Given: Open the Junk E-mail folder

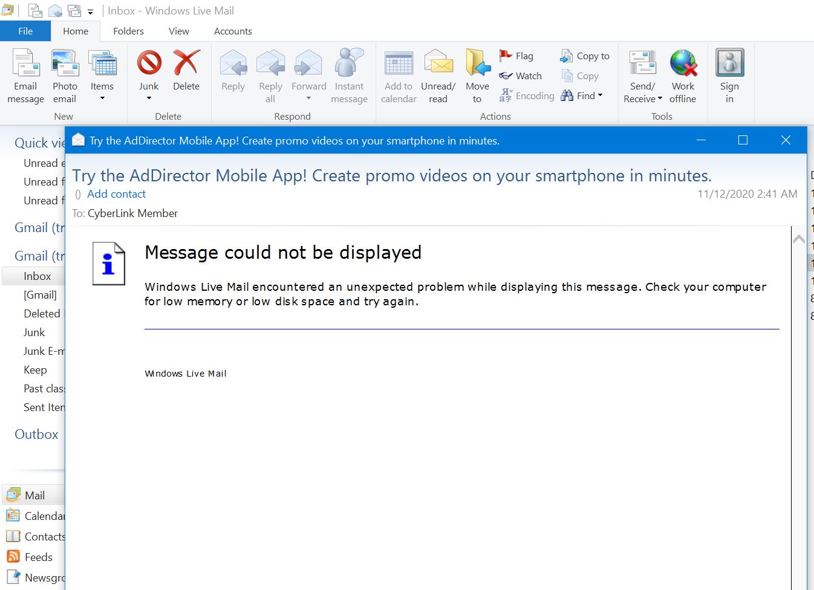Looking at the screenshot, I should click(x=44, y=351).
